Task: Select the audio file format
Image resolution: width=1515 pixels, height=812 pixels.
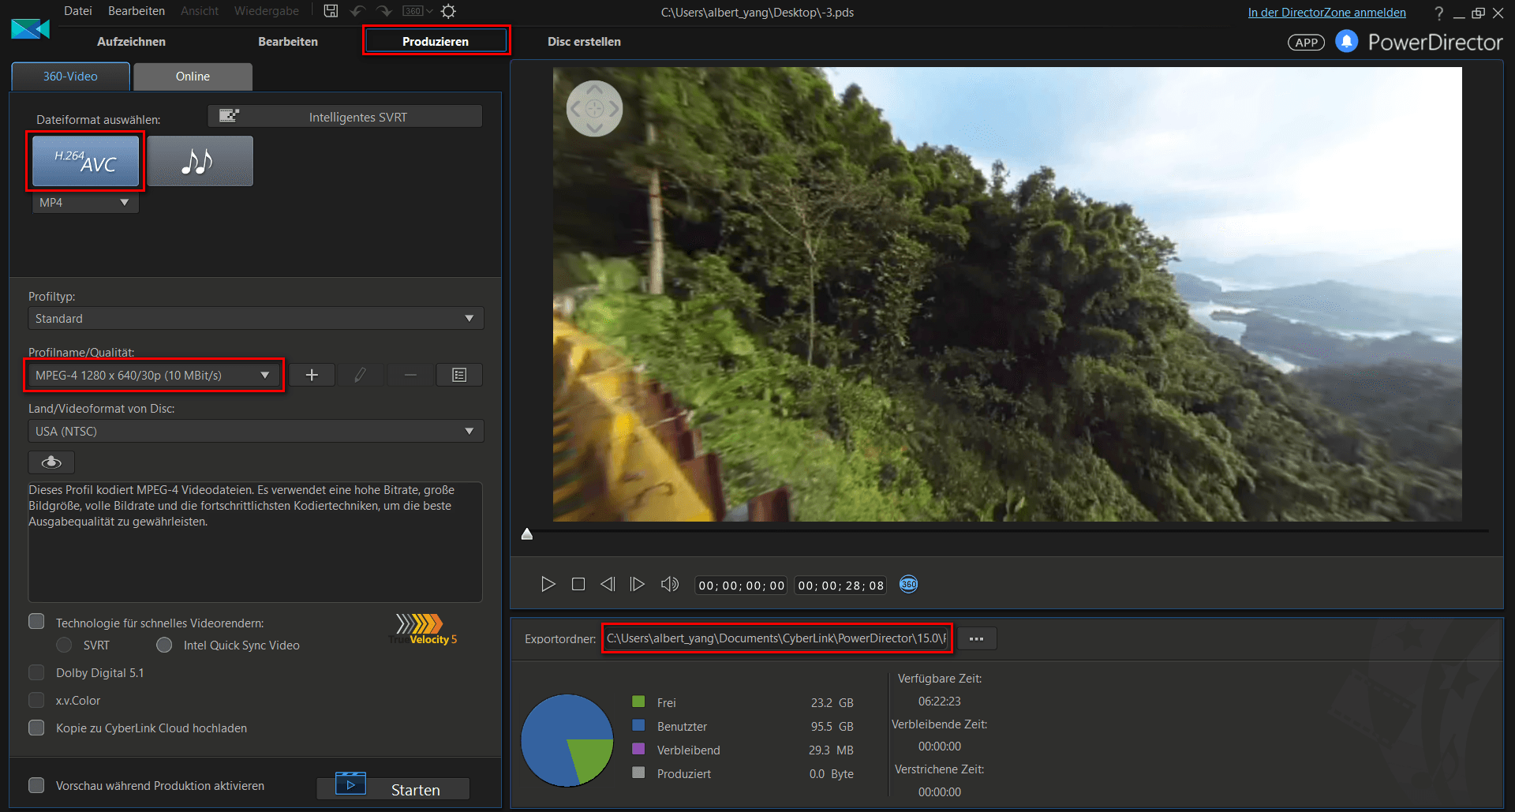Action: [x=200, y=161]
